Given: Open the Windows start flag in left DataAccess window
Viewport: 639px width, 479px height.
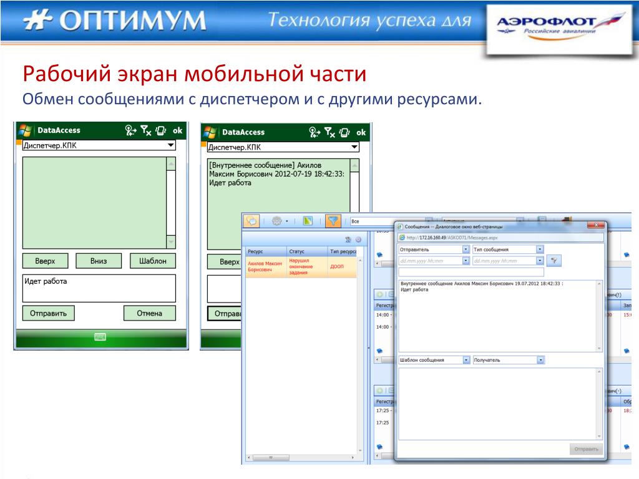Looking at the screenshot, I should coord(25,130).
